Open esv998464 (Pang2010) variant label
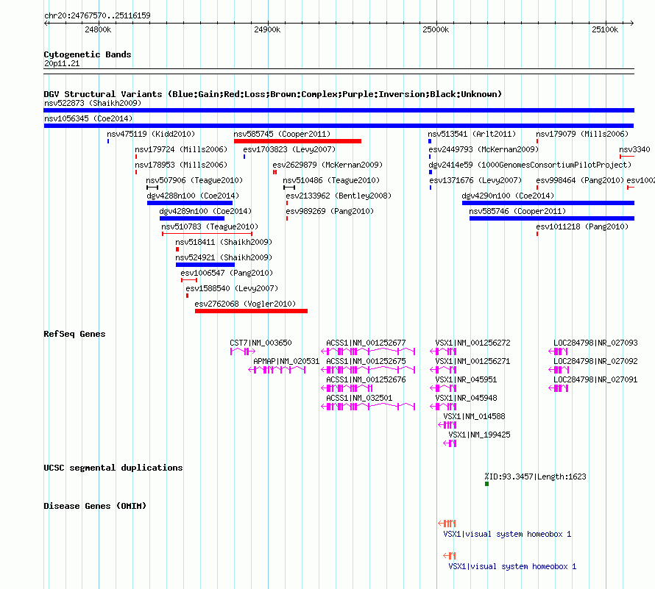 point(580,180)
